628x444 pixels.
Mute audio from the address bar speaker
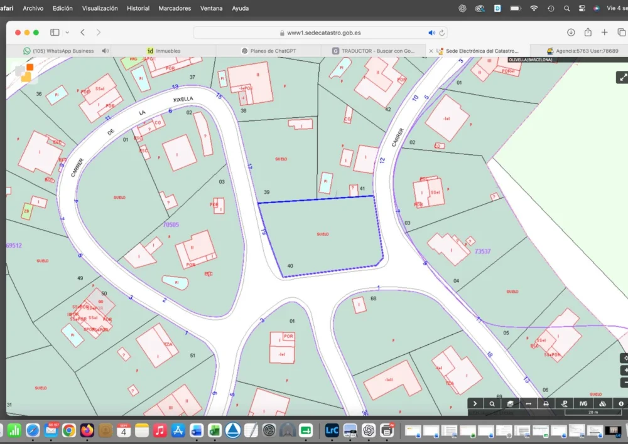[x=432, y=33]
